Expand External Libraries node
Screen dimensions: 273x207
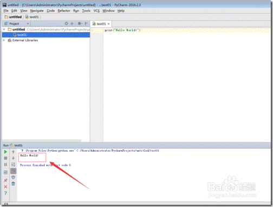pos(4,40)
